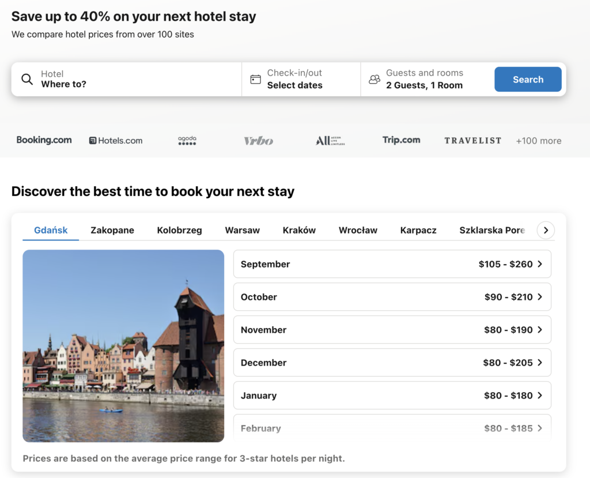Select the Kraków city tab
The width and height of the screenshot is (590, 478).
click(299, 230)
